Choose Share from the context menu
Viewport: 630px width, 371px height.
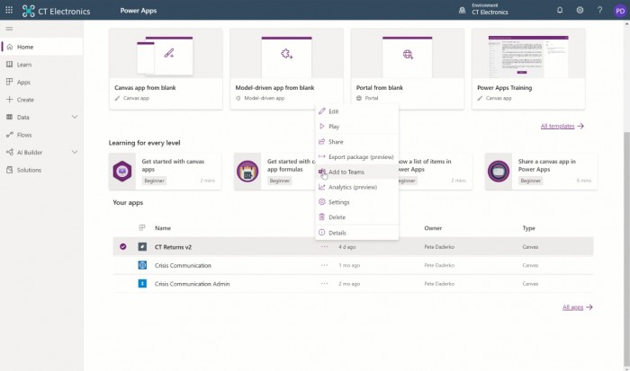[x=356, y=142]
